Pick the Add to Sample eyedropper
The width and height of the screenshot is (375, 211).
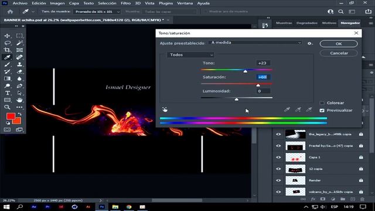click(298, 110)
